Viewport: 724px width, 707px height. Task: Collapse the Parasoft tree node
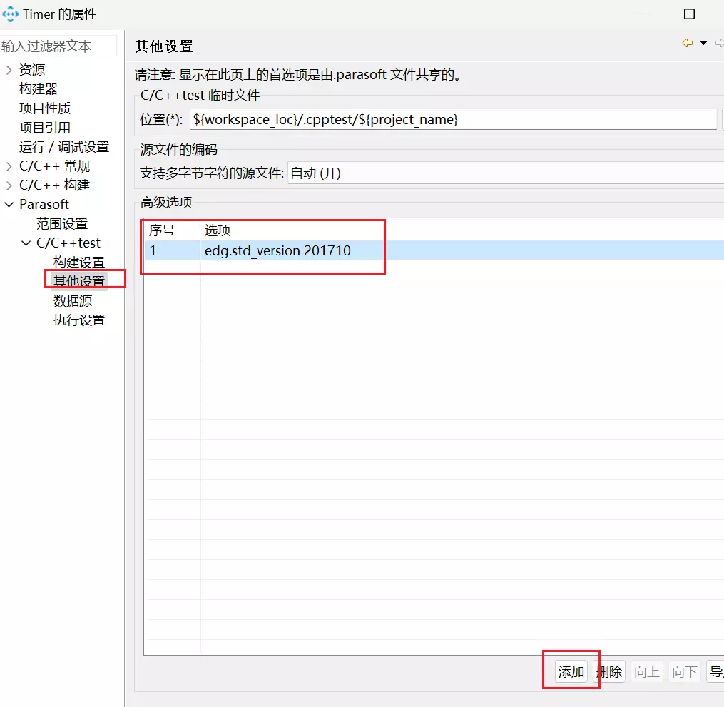click(x=9, y=205)
